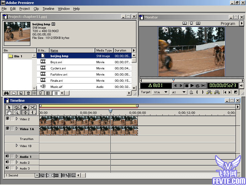Image resolution: width=246 pixels, height=185 pixels.
Task: Expand the Video 1B track
Action: coord(17,146)
